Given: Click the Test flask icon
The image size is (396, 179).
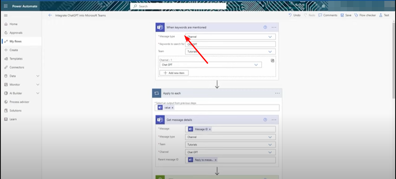Looking at the screenshot, I should pos(381,15).
